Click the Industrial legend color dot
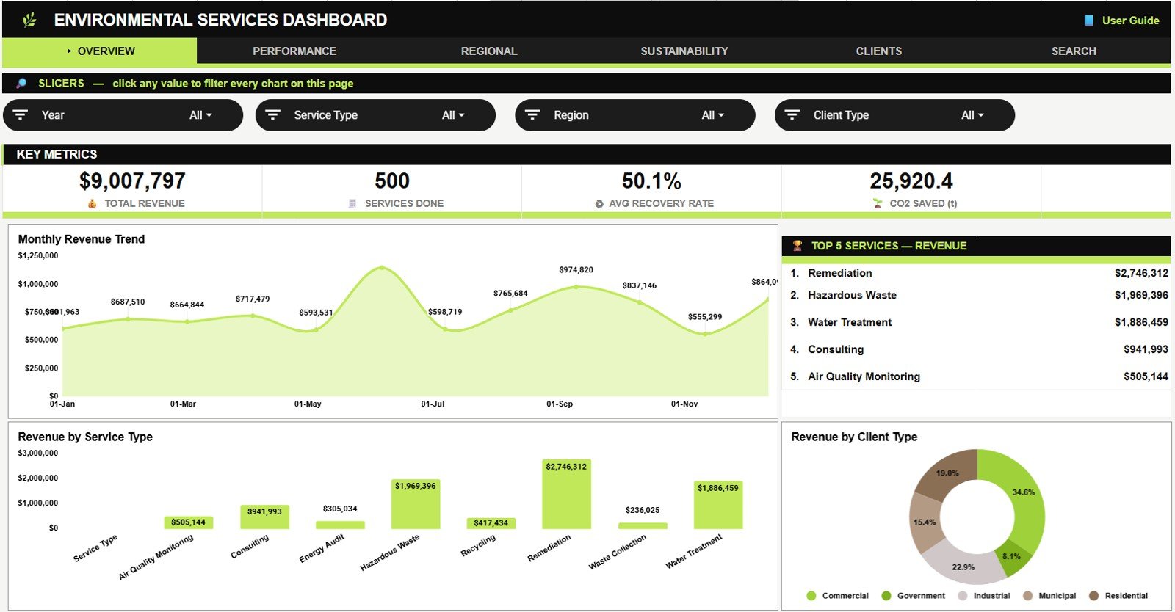This screenshot has width=1175, height=612. click(x=962, y=596)
